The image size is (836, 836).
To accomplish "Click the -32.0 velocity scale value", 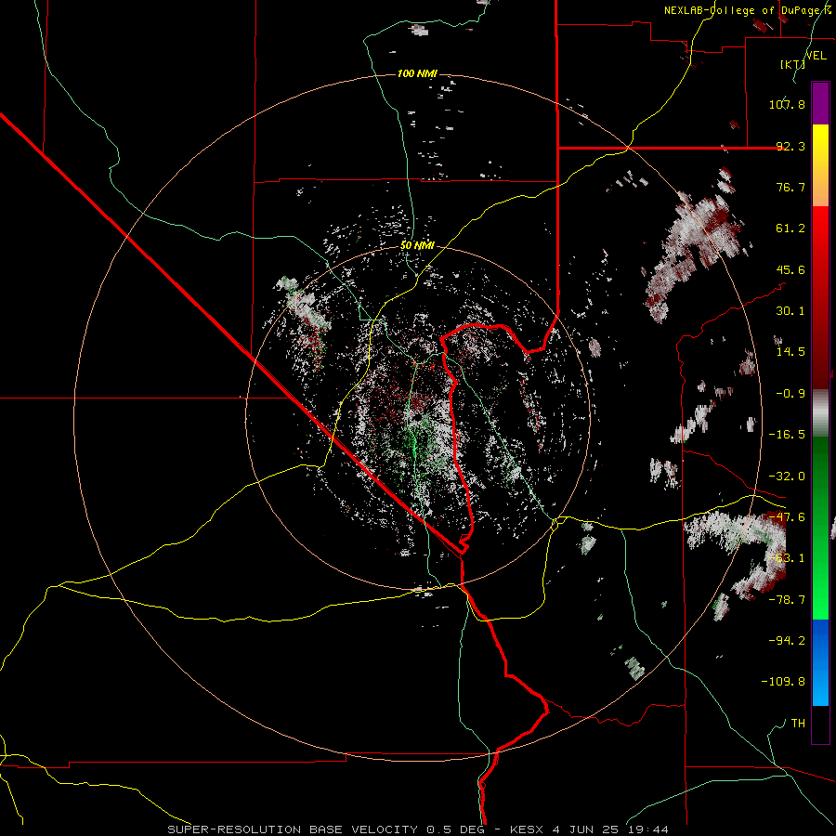I will (787, 477).
